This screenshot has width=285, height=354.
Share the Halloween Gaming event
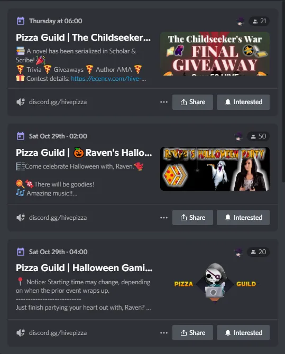(192, 332)
